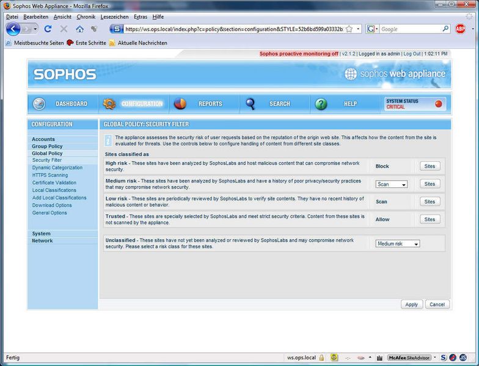Click the Log Out link
This screenshot has height=366, width=479.
coord(412,54)
